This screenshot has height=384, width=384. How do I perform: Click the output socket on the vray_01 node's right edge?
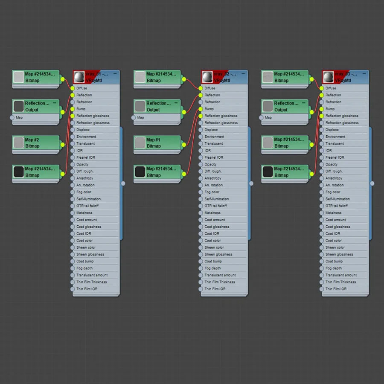coord(123,183)
